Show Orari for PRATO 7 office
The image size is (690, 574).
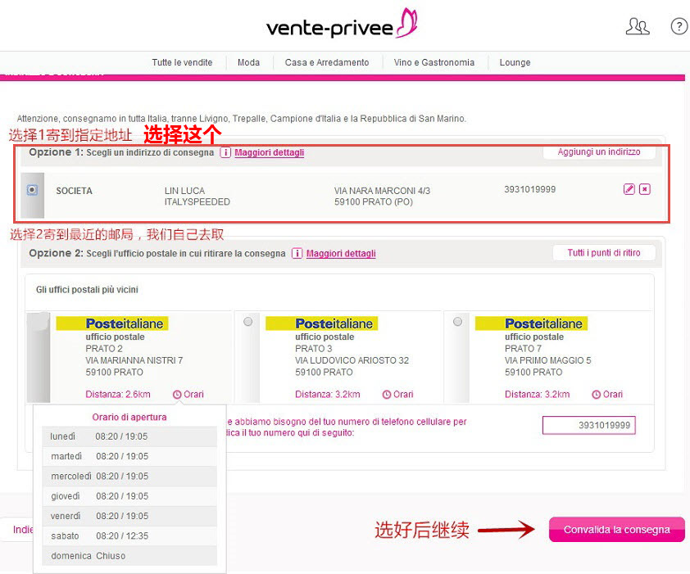(x=612, y=395)
